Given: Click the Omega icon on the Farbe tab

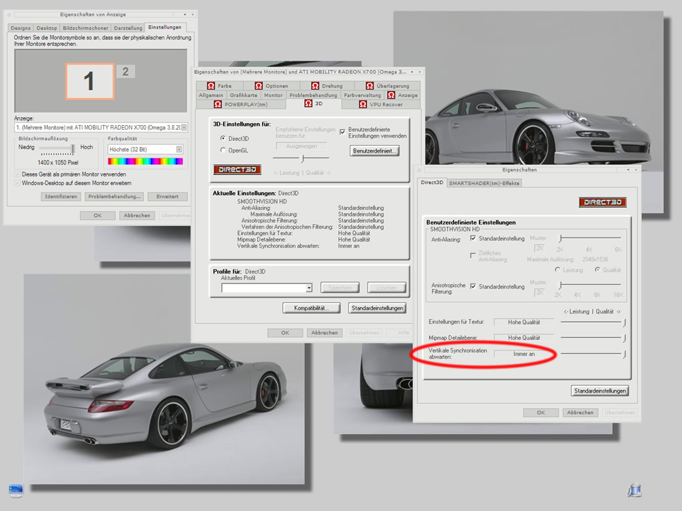Looking at the screenshot, I should [210, 86].
